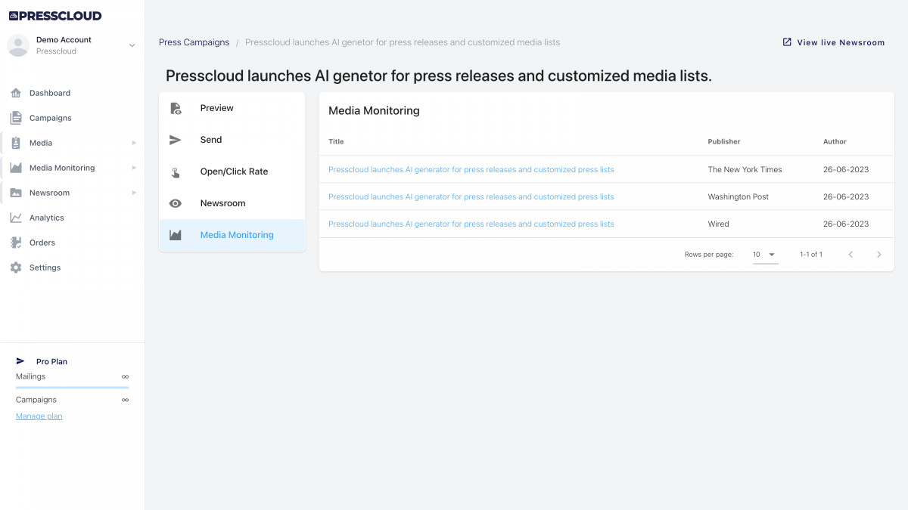Go to next page of results
Screen dimensions: 908x510
coord(878,255)
